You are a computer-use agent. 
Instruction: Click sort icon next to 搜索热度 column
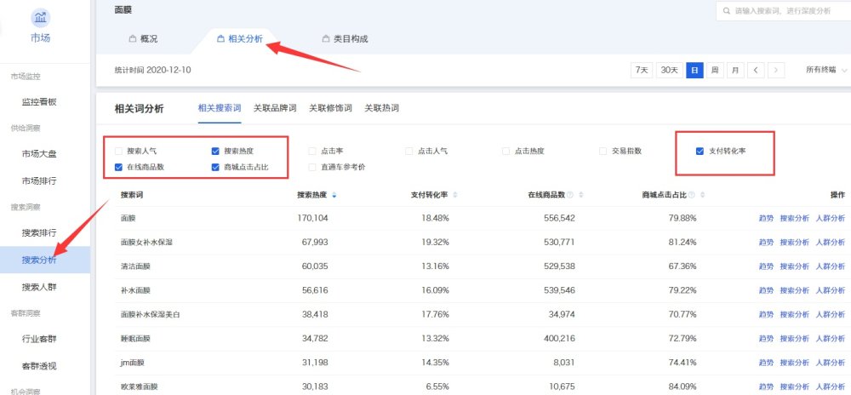334,196
